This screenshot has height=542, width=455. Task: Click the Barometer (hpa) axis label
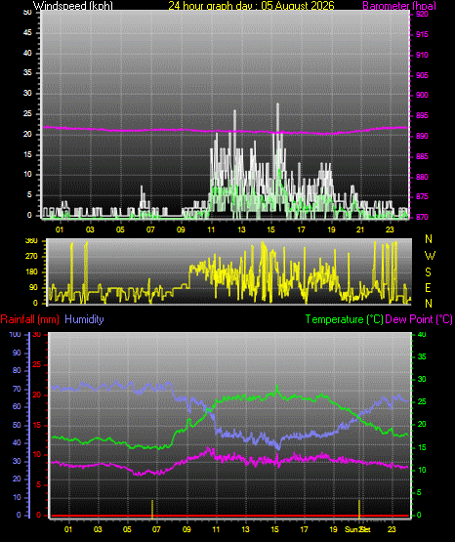point(399,6)
